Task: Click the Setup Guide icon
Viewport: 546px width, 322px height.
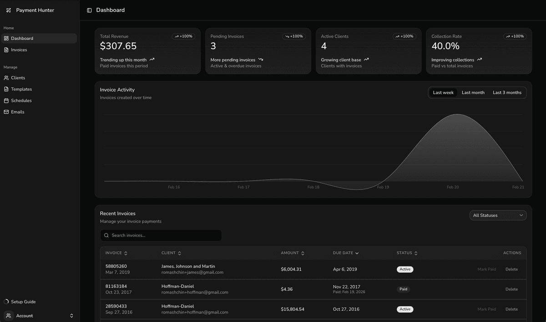Action: click(x=6, y=301)
